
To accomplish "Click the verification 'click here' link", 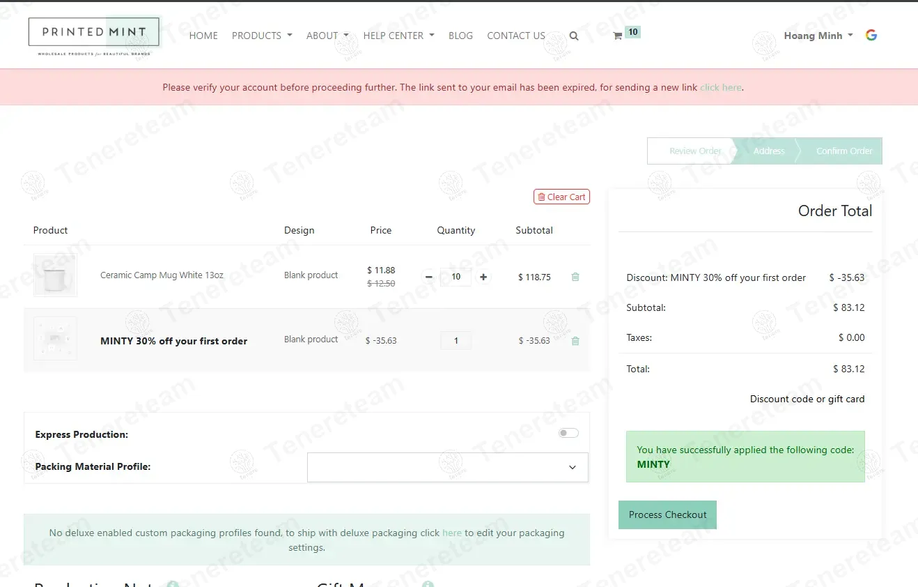I will 721,88.
